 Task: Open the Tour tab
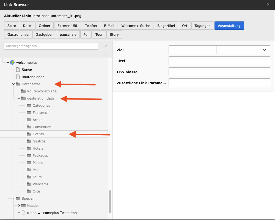pos(99,34)
